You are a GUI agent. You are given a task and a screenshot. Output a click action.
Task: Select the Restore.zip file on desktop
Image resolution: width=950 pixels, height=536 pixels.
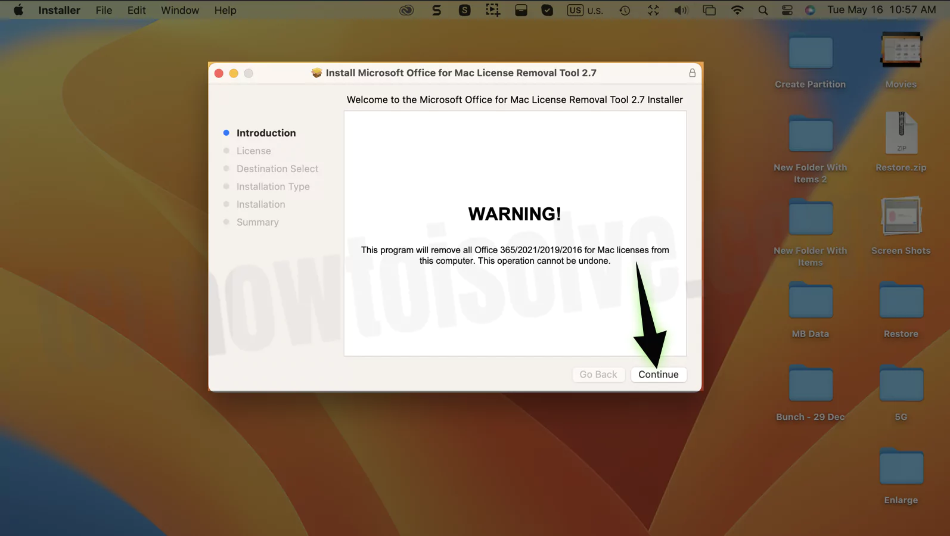pyautogui.click(x=901, y=133)
